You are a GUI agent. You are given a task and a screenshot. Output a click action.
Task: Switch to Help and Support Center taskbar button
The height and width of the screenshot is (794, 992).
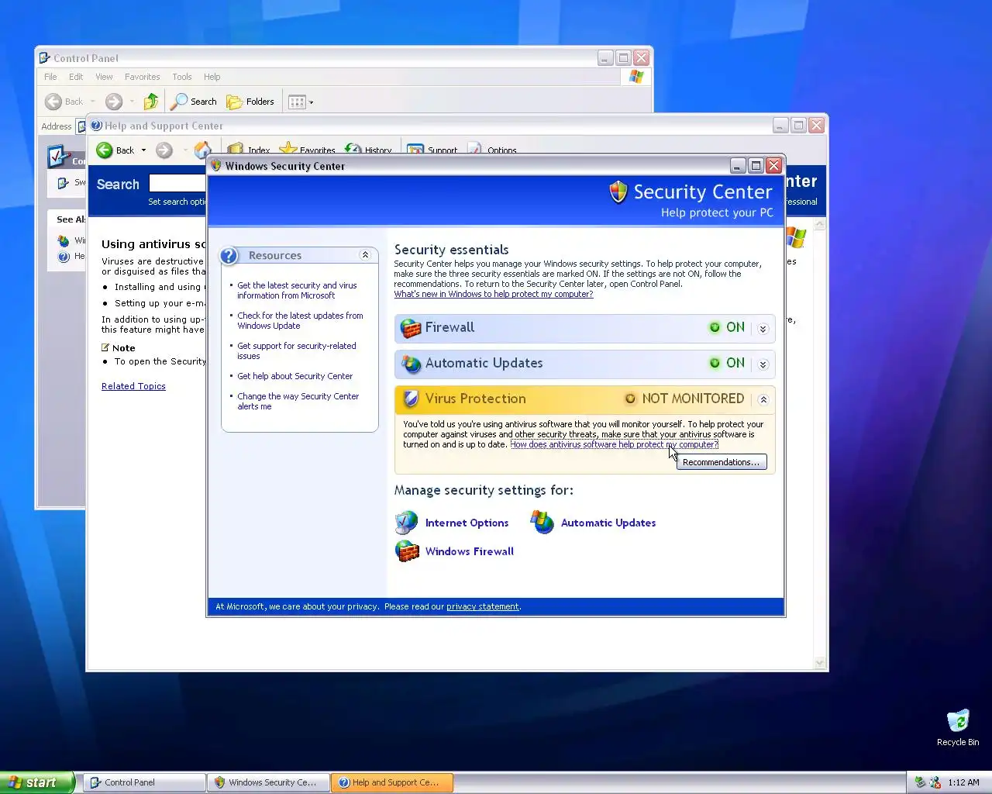(392, 782)
